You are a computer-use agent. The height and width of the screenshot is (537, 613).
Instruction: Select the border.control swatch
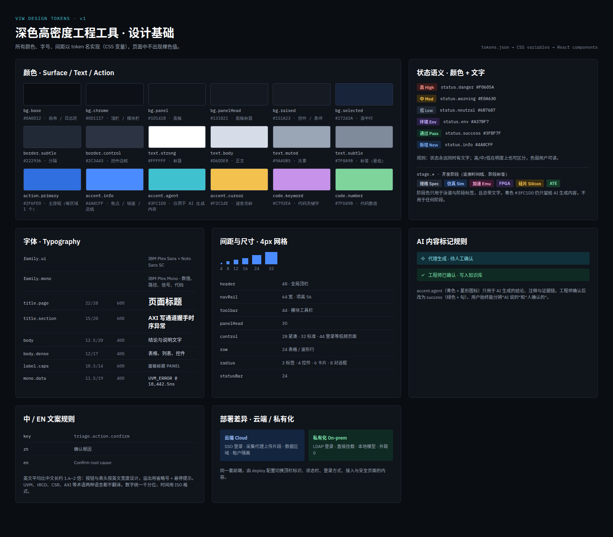(115, 137)
